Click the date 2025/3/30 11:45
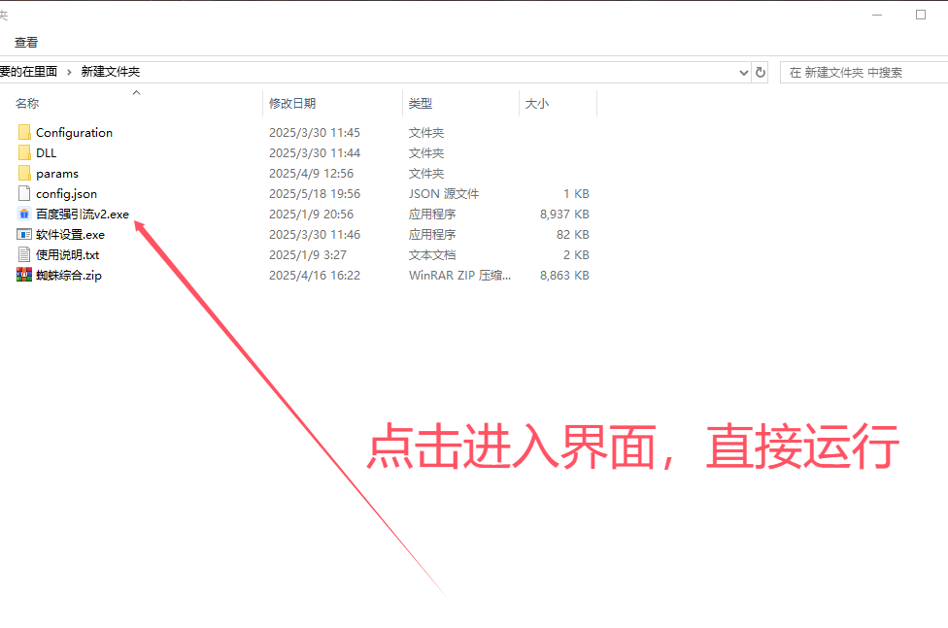The image size is (948, 628). coord(315,132)
